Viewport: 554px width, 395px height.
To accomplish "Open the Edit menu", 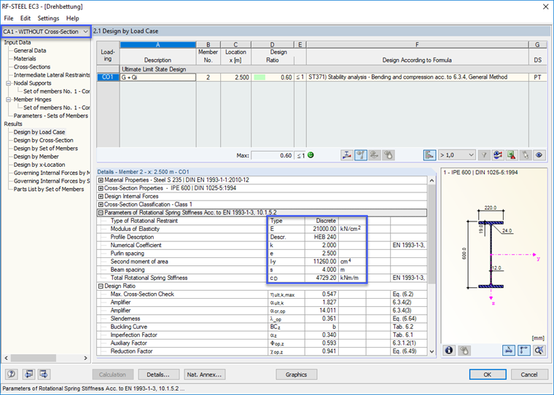I will 25,18.
